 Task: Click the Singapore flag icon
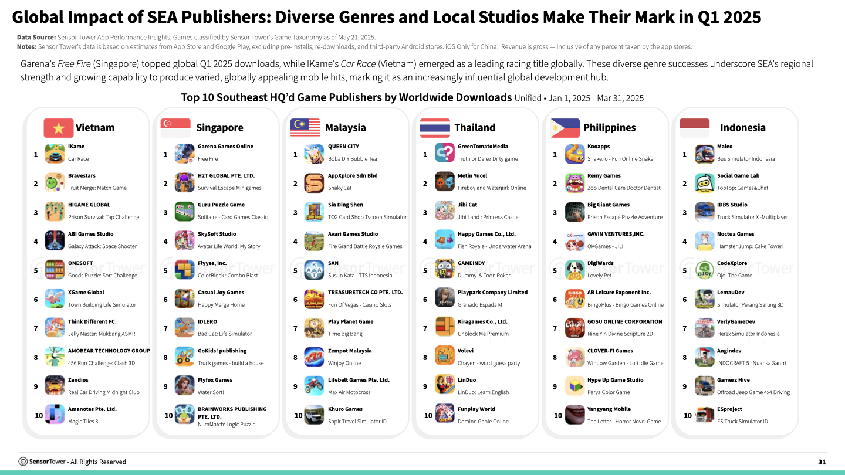coord(175,128)
